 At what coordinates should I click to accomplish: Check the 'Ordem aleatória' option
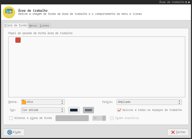[x=112, y=118]
